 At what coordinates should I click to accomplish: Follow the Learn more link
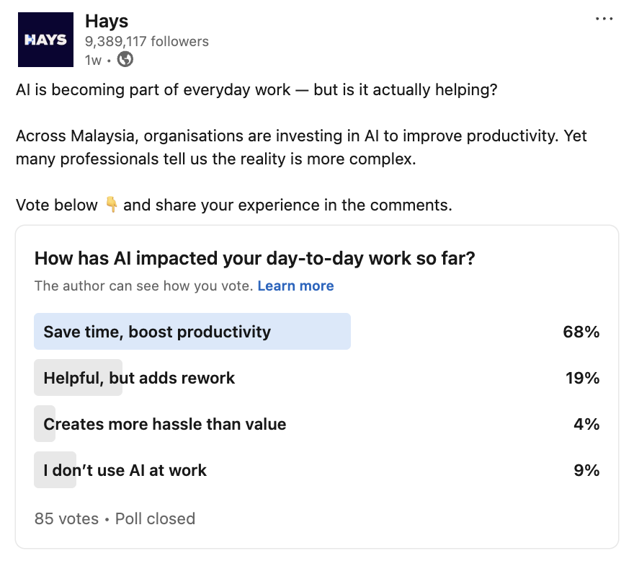295,286
